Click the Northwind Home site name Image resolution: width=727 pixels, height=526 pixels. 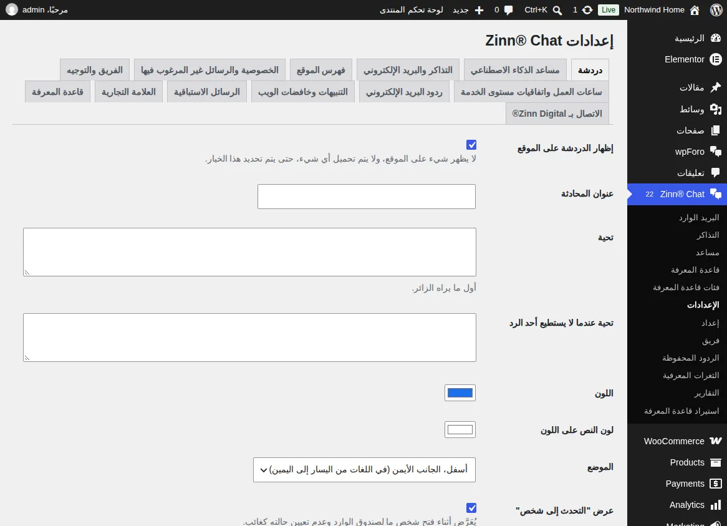point(654,10)
